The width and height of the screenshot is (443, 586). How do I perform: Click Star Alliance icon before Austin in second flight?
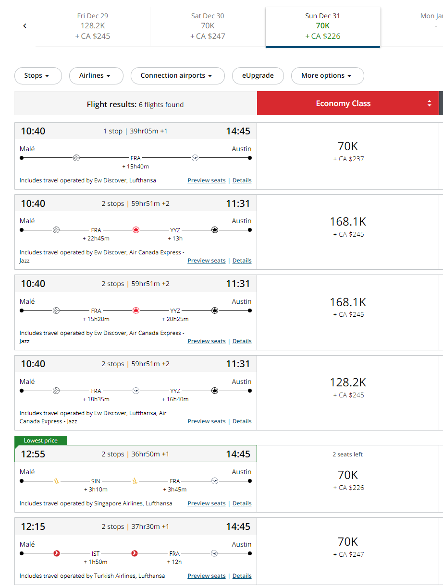[215, 230]
